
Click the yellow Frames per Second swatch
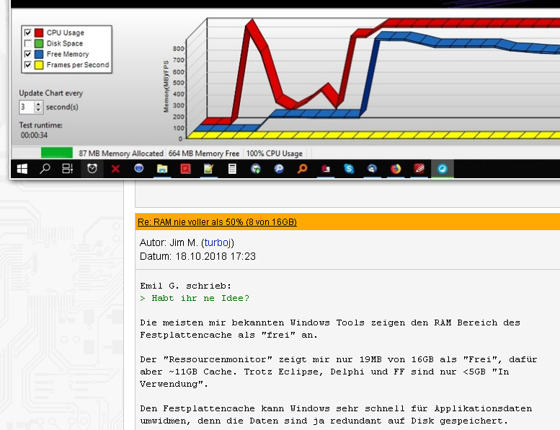[39, 65]
